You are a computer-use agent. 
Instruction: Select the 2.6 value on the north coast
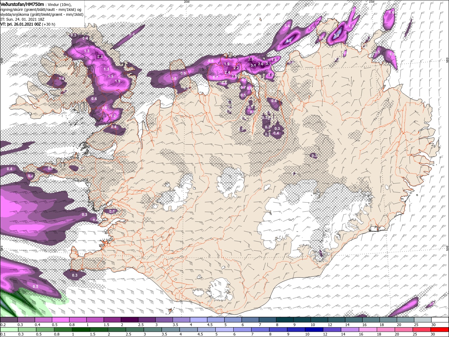point(261,64)
